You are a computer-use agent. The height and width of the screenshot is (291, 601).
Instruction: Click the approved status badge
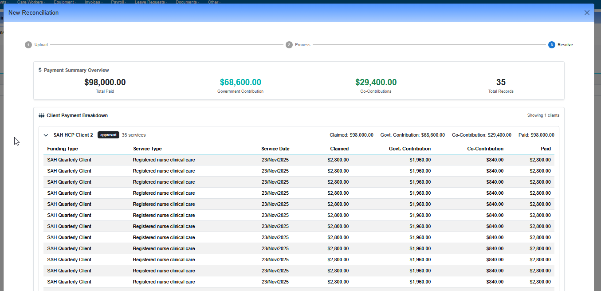[x=108, y=135]
